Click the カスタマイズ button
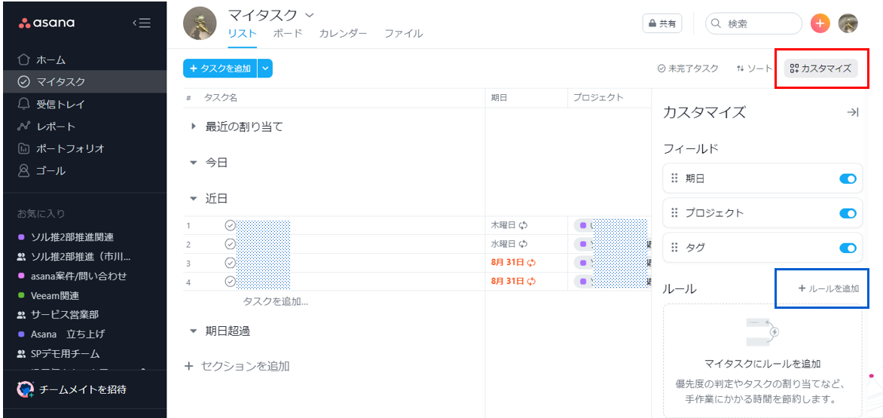The width and height of the screenshot is (883, 418). coord(820,69)
